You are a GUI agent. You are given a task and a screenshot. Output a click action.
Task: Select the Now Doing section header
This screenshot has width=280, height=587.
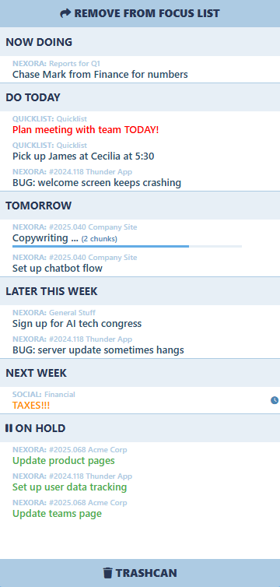click(x=140, y=42)
